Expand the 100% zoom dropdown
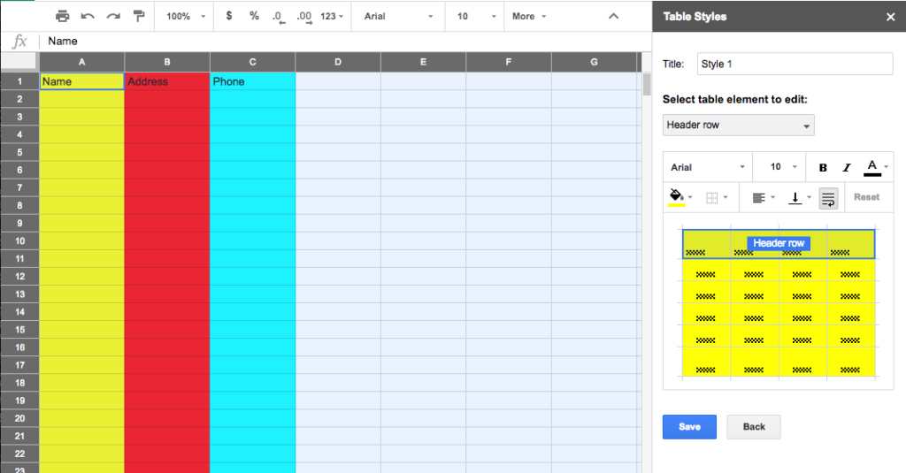This screenshot has width=906, height=473. (x=186, y=16)
